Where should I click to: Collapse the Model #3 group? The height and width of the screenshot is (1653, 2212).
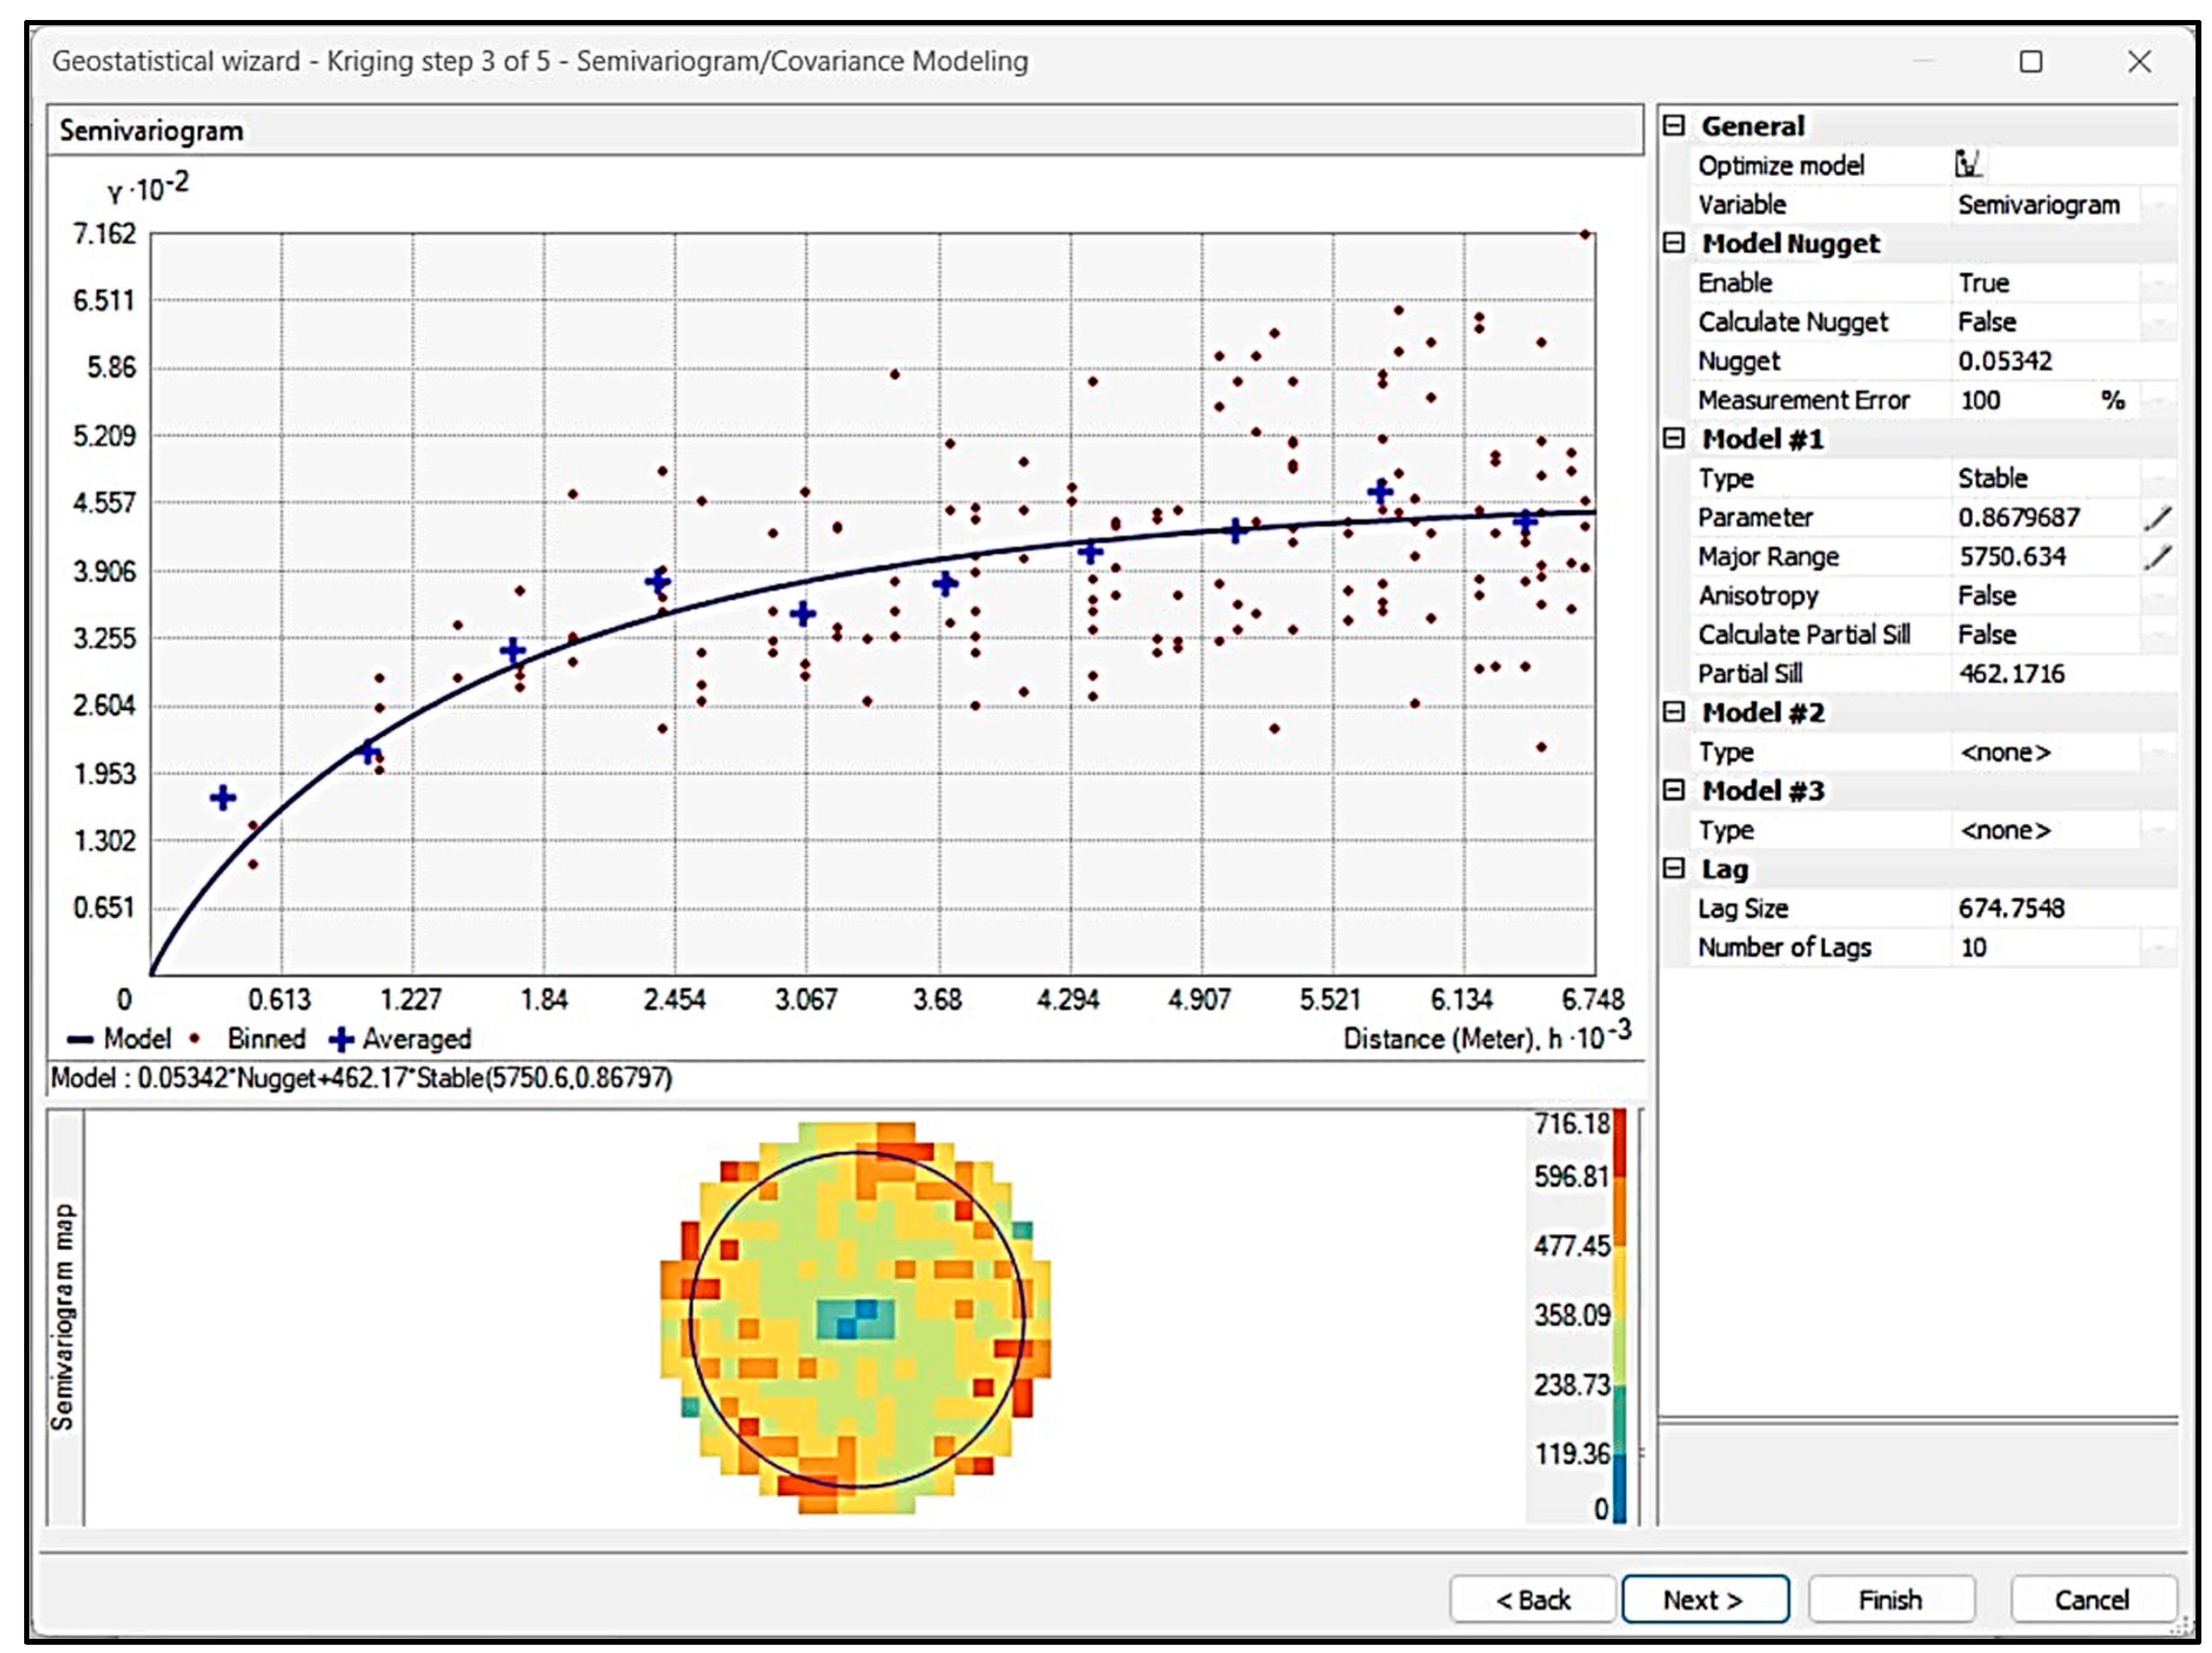click(x=1674, y=790)
